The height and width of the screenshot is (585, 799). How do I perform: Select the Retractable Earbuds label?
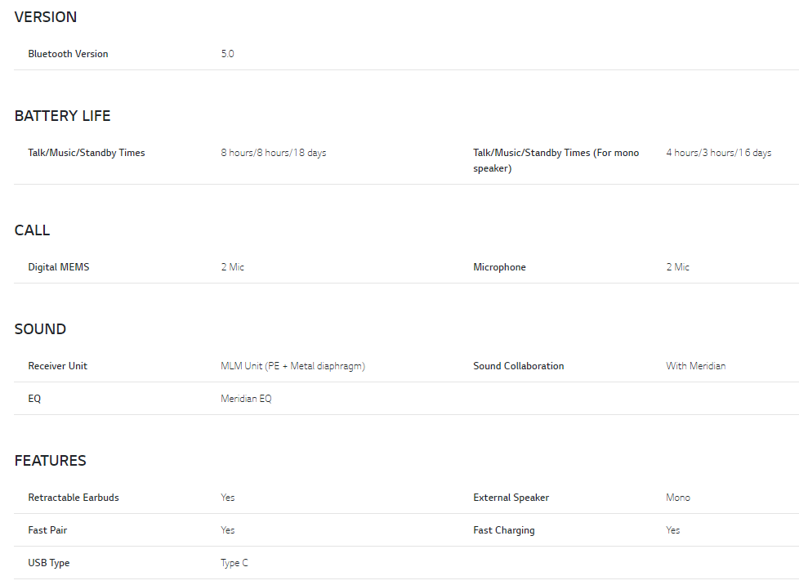click(74, 498)
